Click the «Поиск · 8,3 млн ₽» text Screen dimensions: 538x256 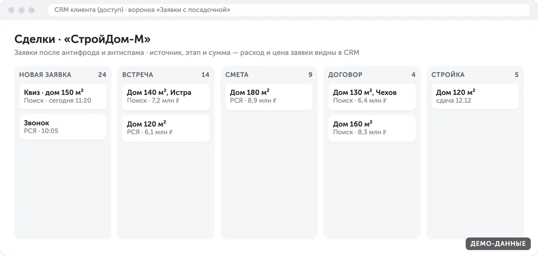[360, 132]
